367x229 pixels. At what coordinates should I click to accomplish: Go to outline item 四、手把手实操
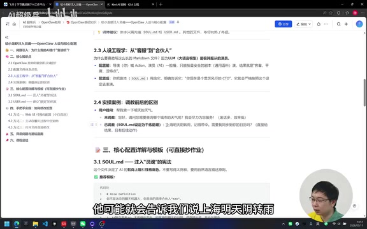pos(29,108)
